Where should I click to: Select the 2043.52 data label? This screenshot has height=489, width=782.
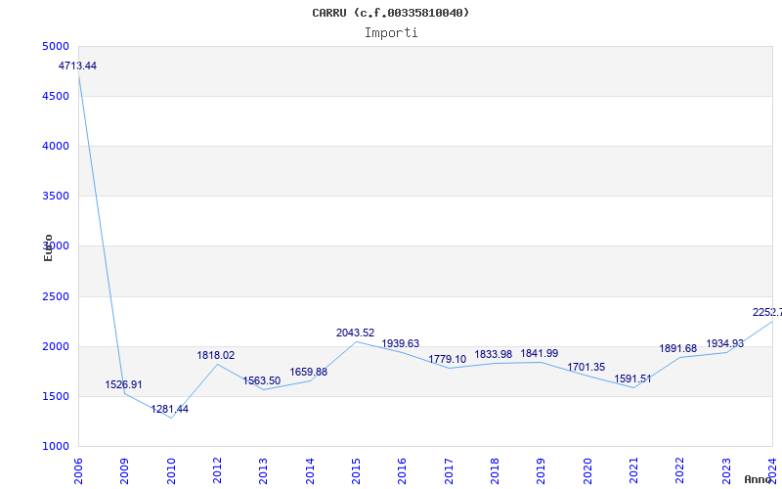355,333
